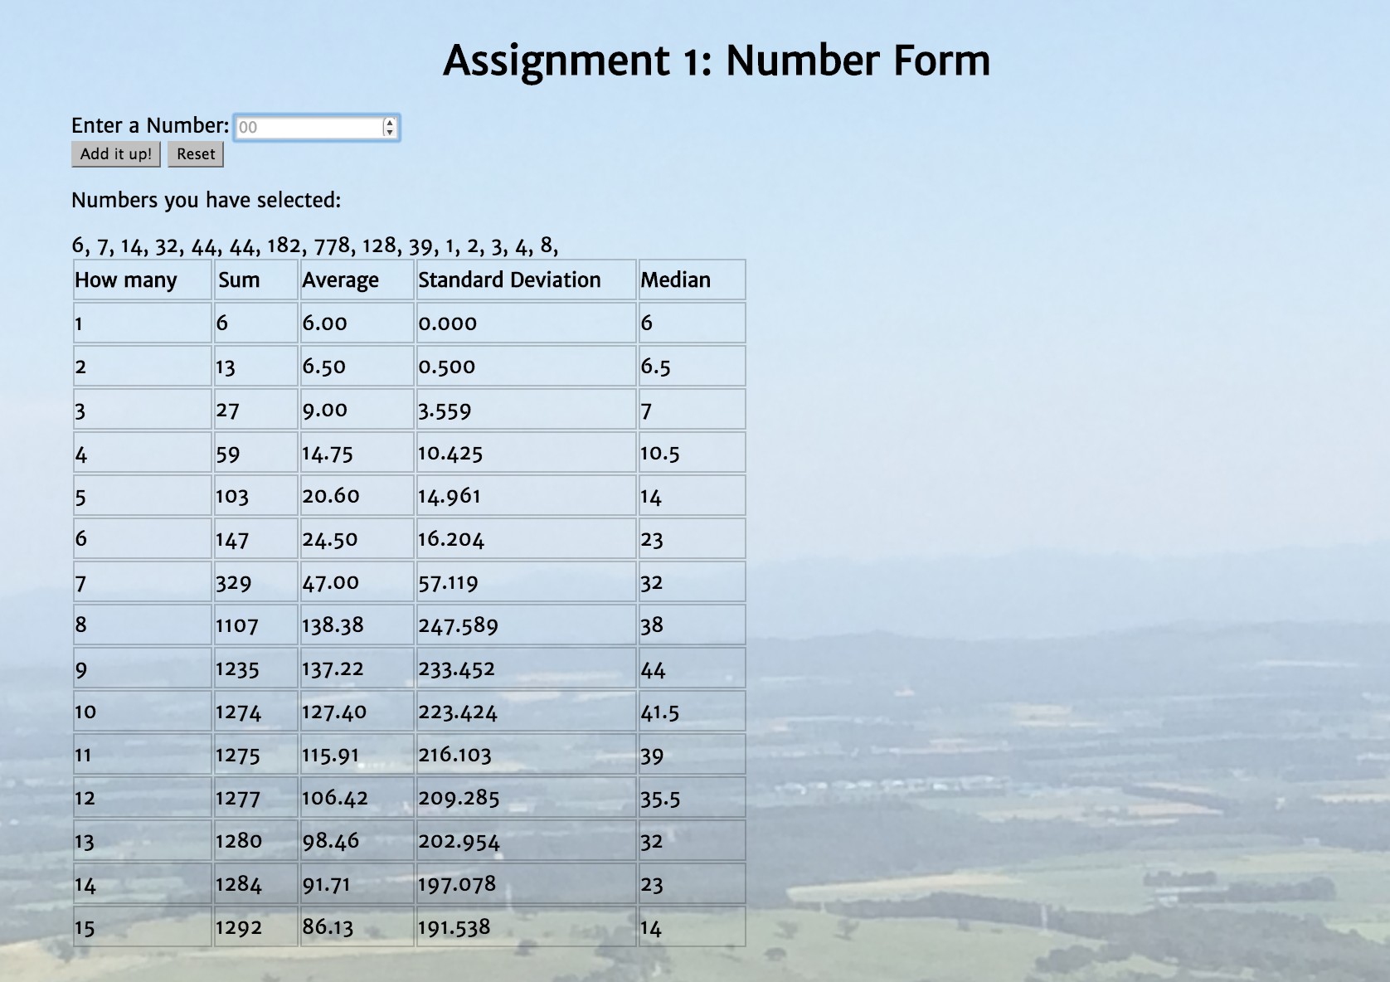
Task: Click the 'Average' column header
Action: pos(357,280)
